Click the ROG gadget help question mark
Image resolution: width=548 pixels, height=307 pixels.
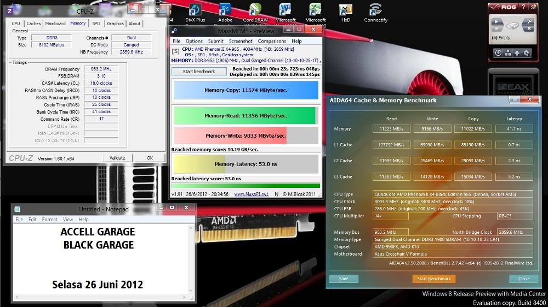(x=523, y=7)
